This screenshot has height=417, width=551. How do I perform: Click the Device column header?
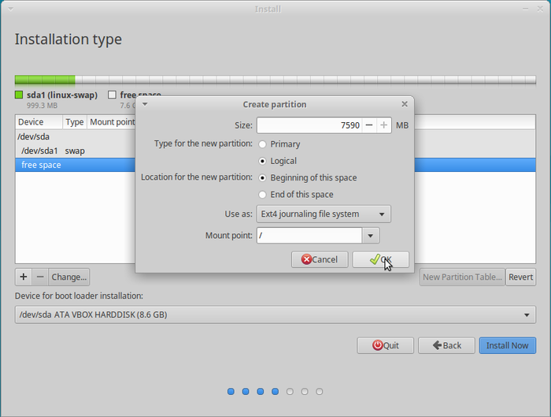click(39, 122)
